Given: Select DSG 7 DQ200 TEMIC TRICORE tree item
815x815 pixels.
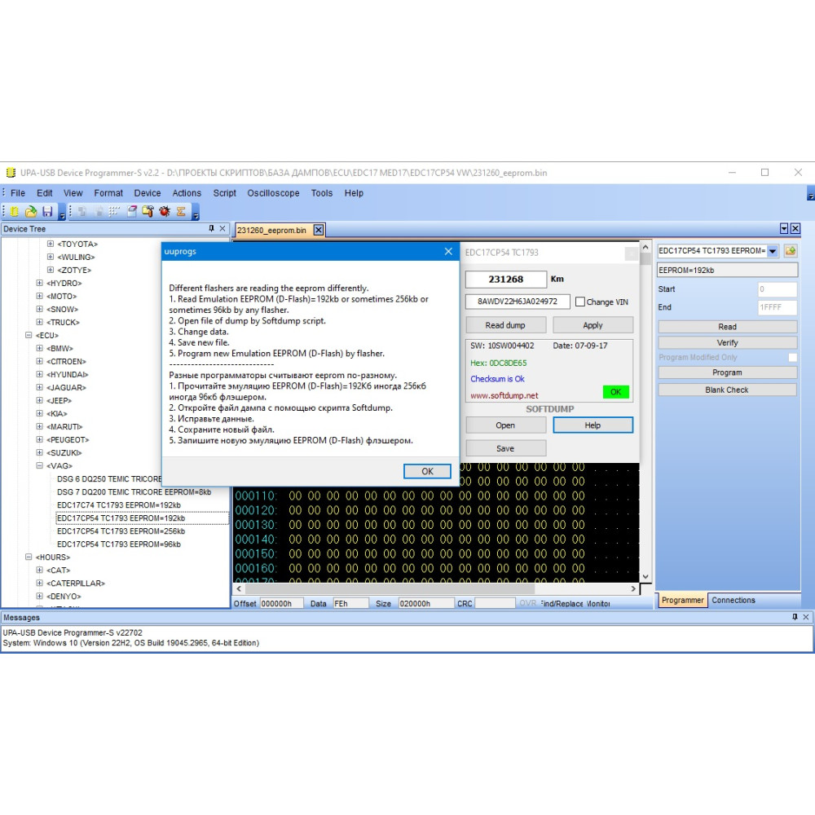Looking at the screenshot, I should point(134,491).
